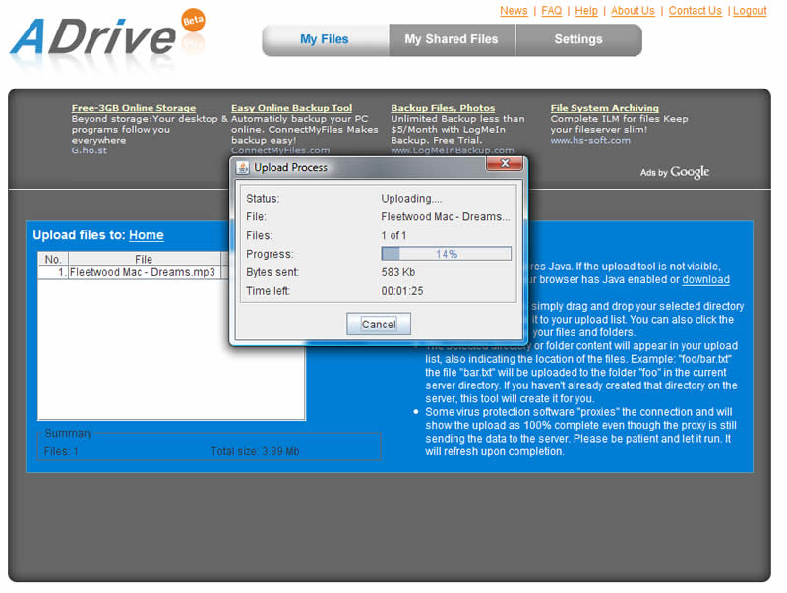The height and width of the screenshot is (593, 787).
Task: Click the Java icon in Upload Process title bar
Action: [244, 167]
